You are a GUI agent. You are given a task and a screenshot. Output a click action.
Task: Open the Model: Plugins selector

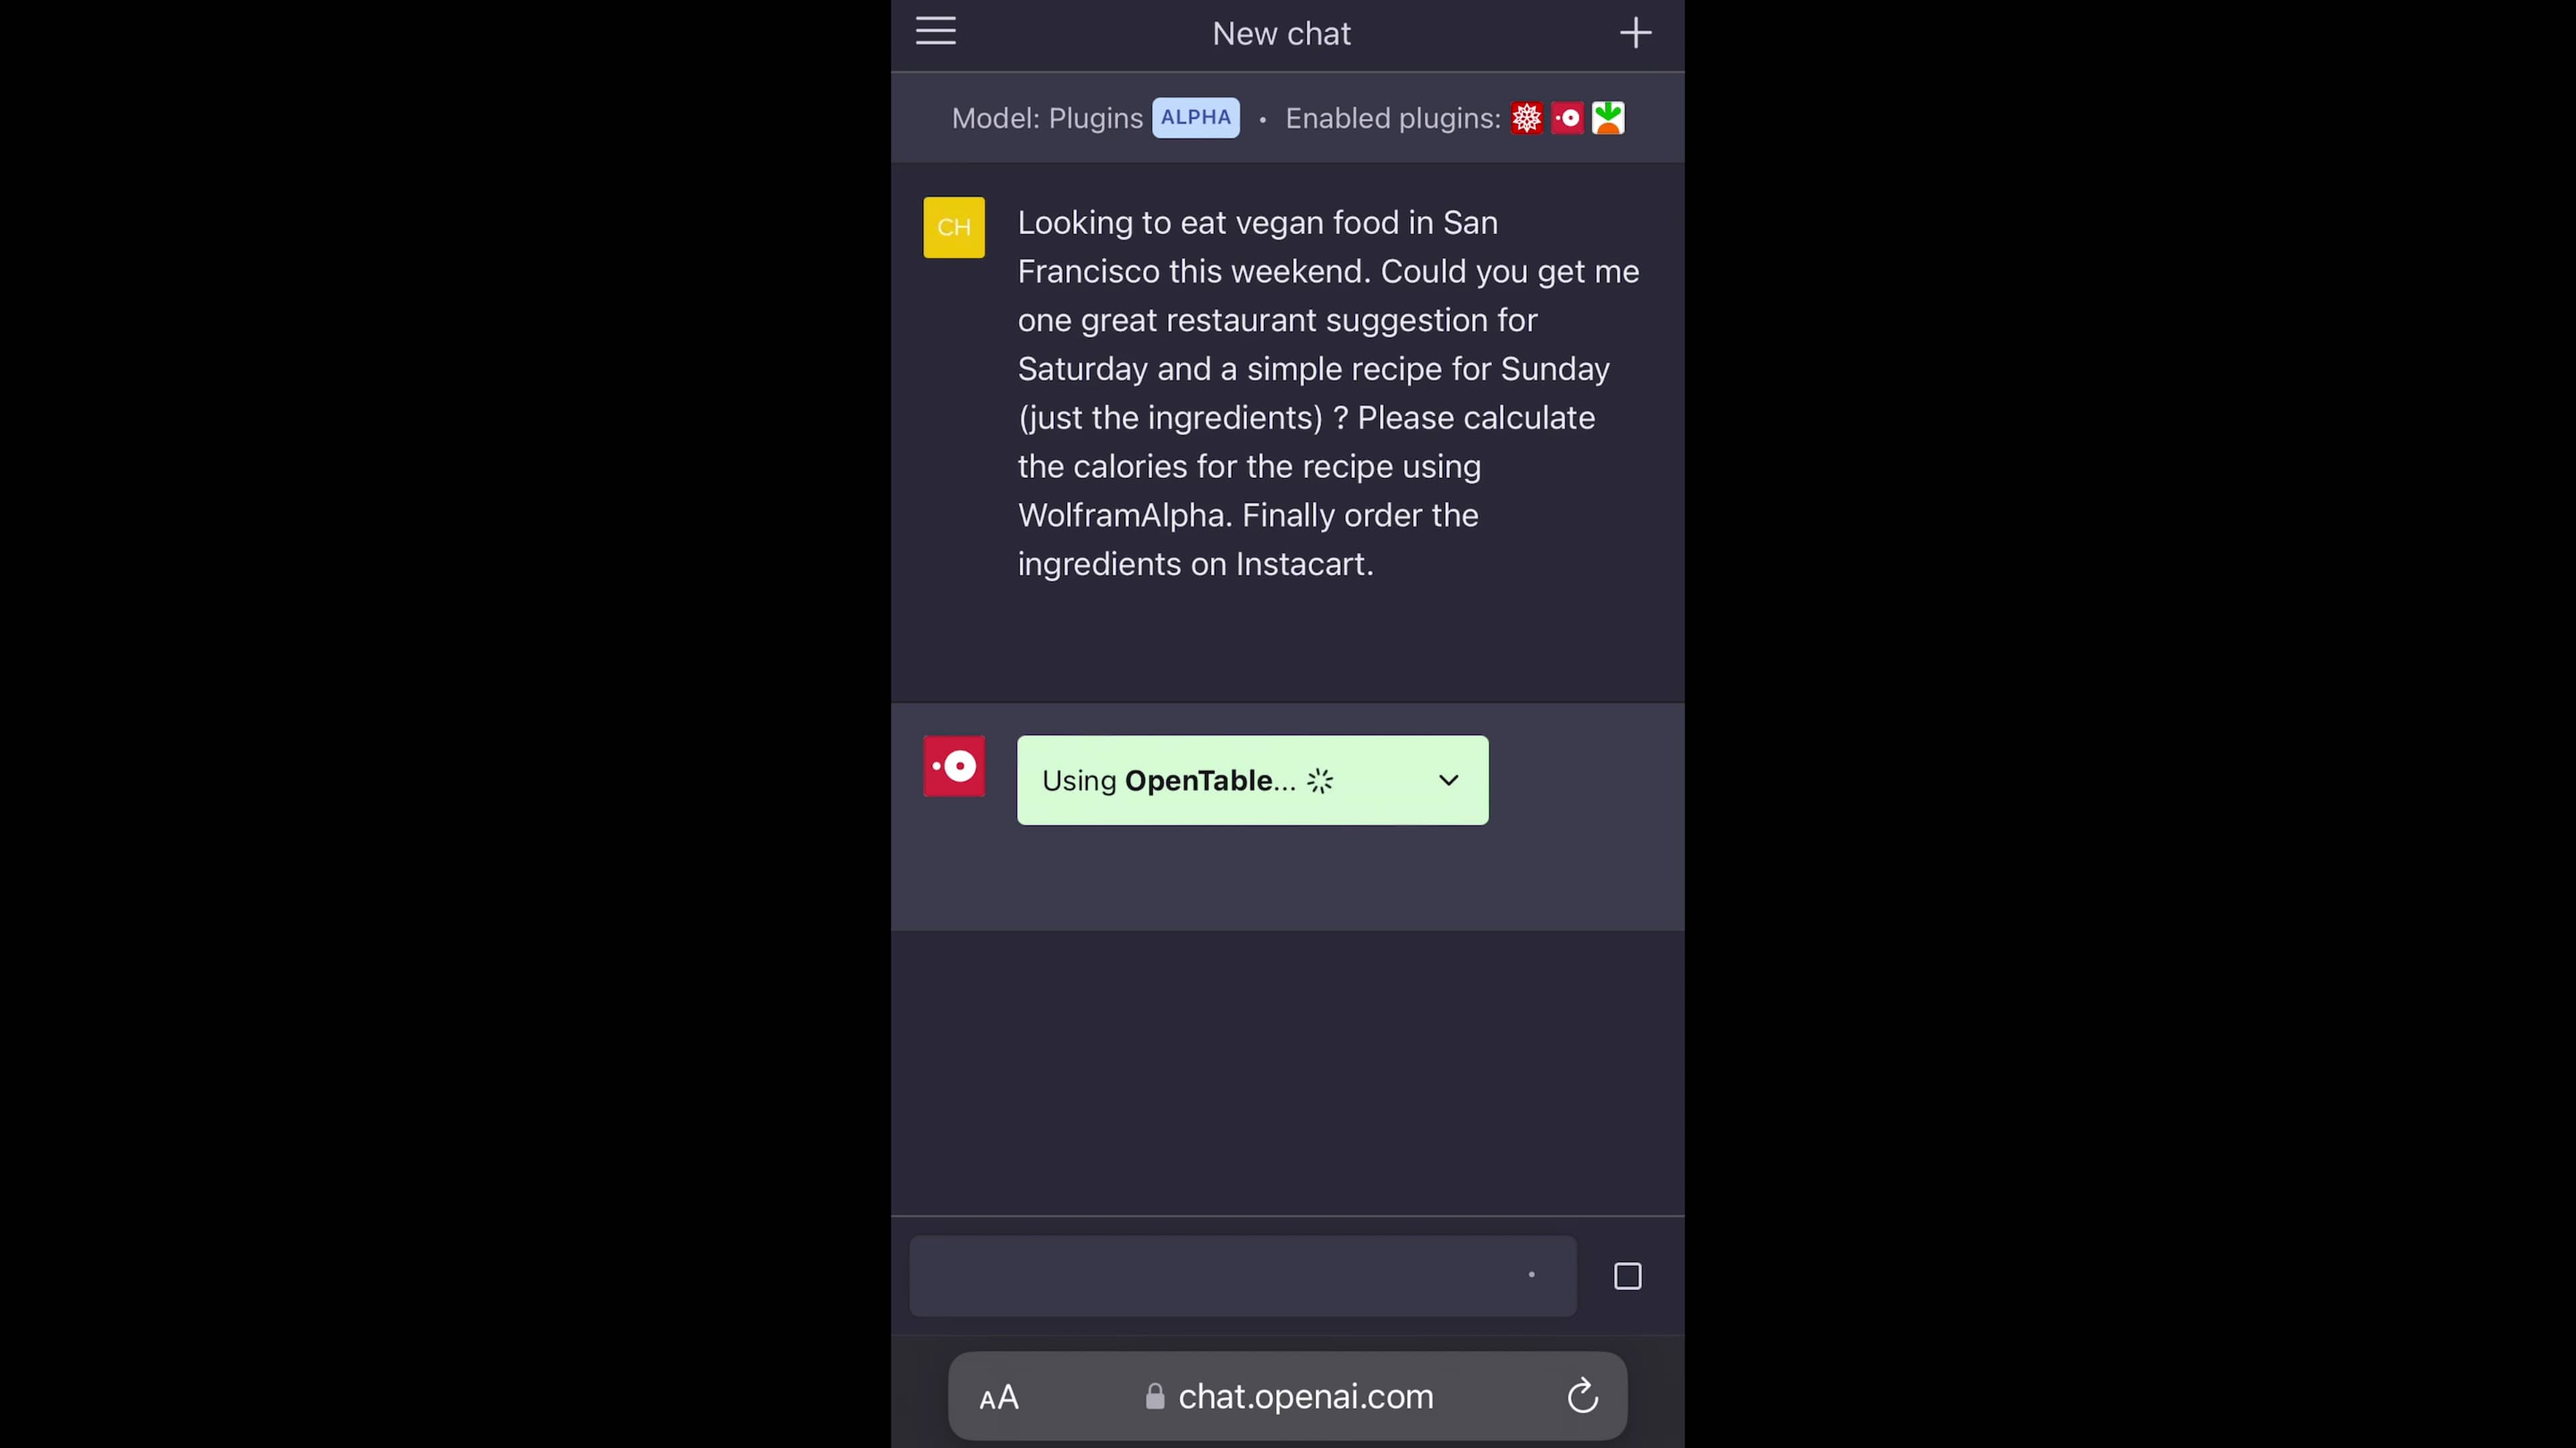coord(1046,118)
